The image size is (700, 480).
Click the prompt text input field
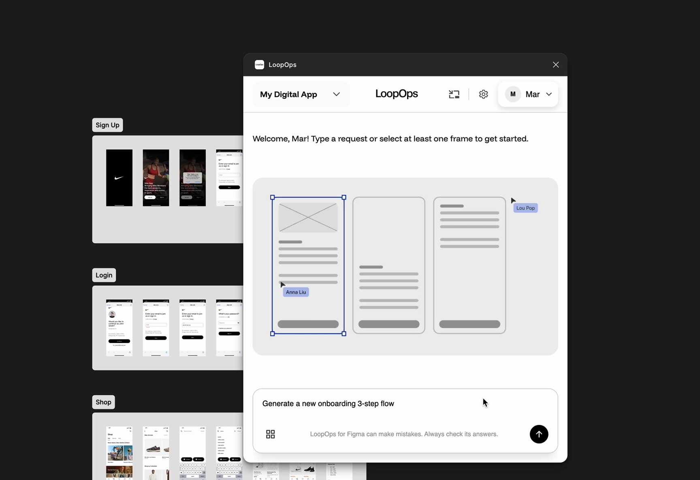tap(405, 404)
